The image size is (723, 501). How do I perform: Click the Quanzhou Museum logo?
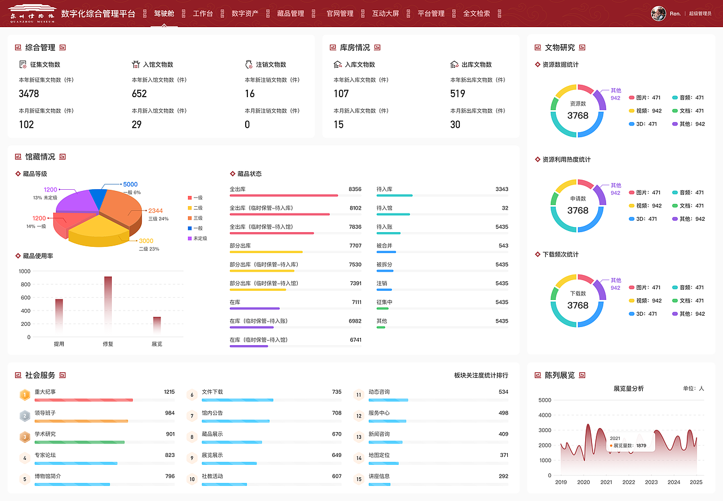click(x=31, y=13)
